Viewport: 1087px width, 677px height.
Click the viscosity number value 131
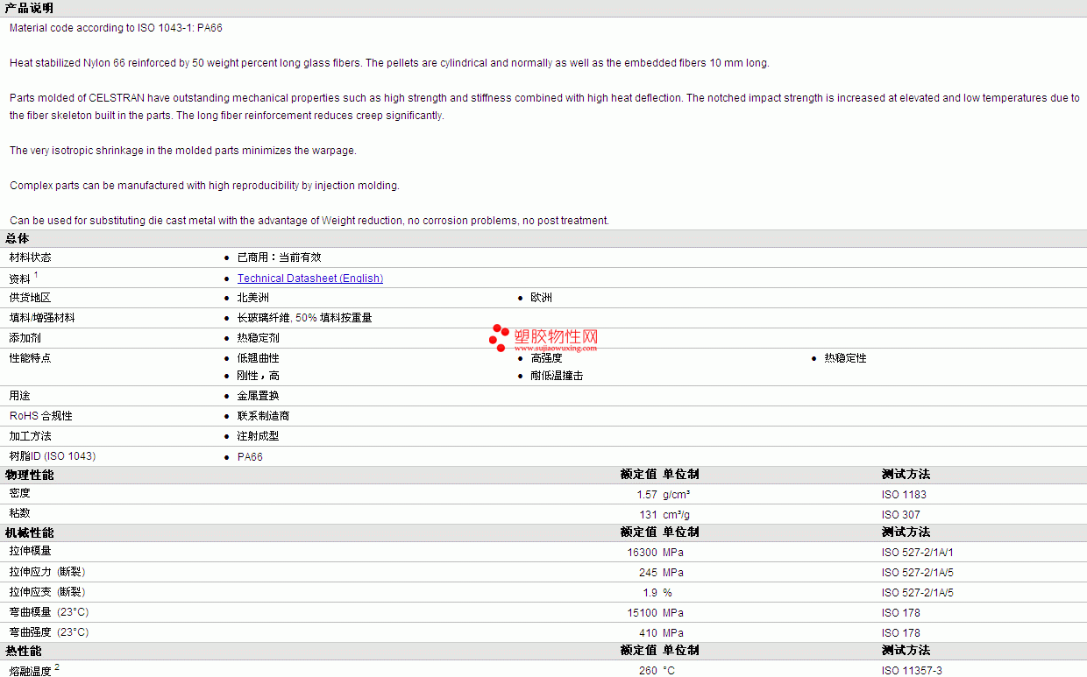click(649, 515)
